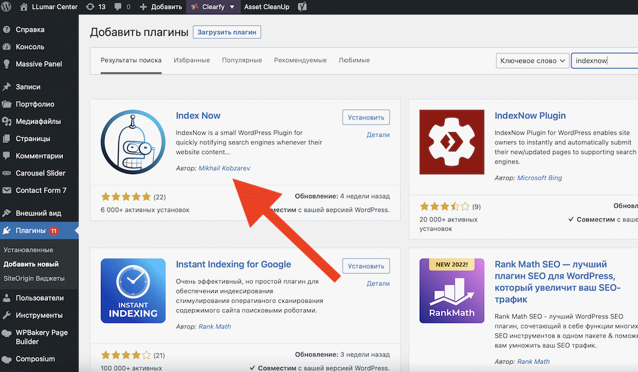Open Детали for Index Now
Screen dimensions: 638x372
click(378, 134)
